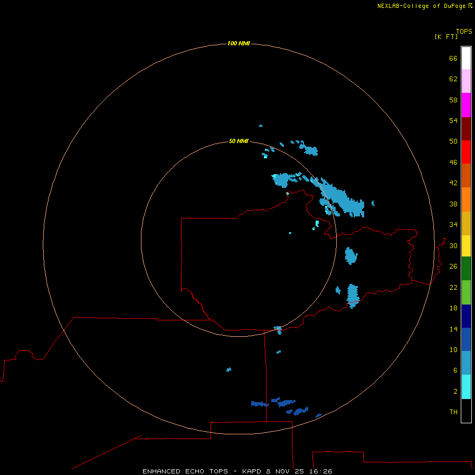The width and height of the screenshot is (475, 475).
Task: Click the '54' legend value
Action: pyautogui.click(x=453, y=120)
